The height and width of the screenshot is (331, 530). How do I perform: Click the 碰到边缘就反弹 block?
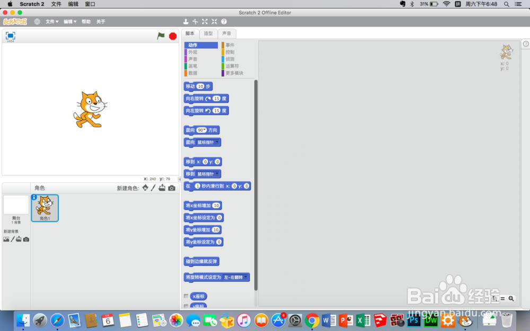(201, 262)
